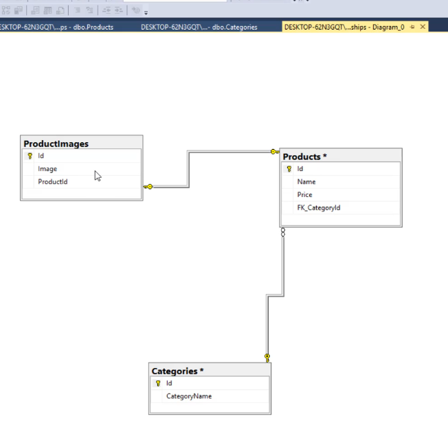Select the Name column in Products
Screen dimensions: 448x434
pos(341,181)
